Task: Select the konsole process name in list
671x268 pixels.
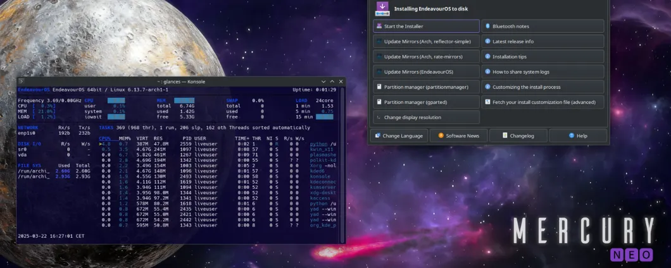Action: pyautogui.click(x=320, y=176)
